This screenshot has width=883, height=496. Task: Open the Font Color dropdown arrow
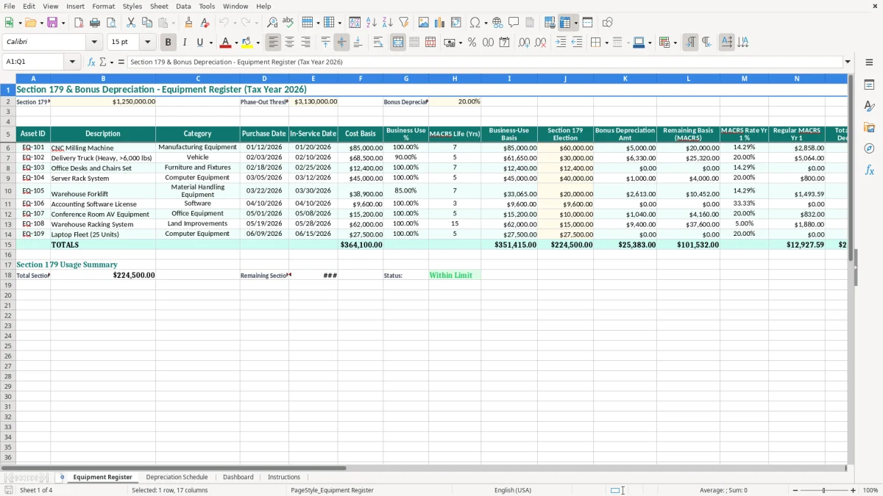(236, 43)
